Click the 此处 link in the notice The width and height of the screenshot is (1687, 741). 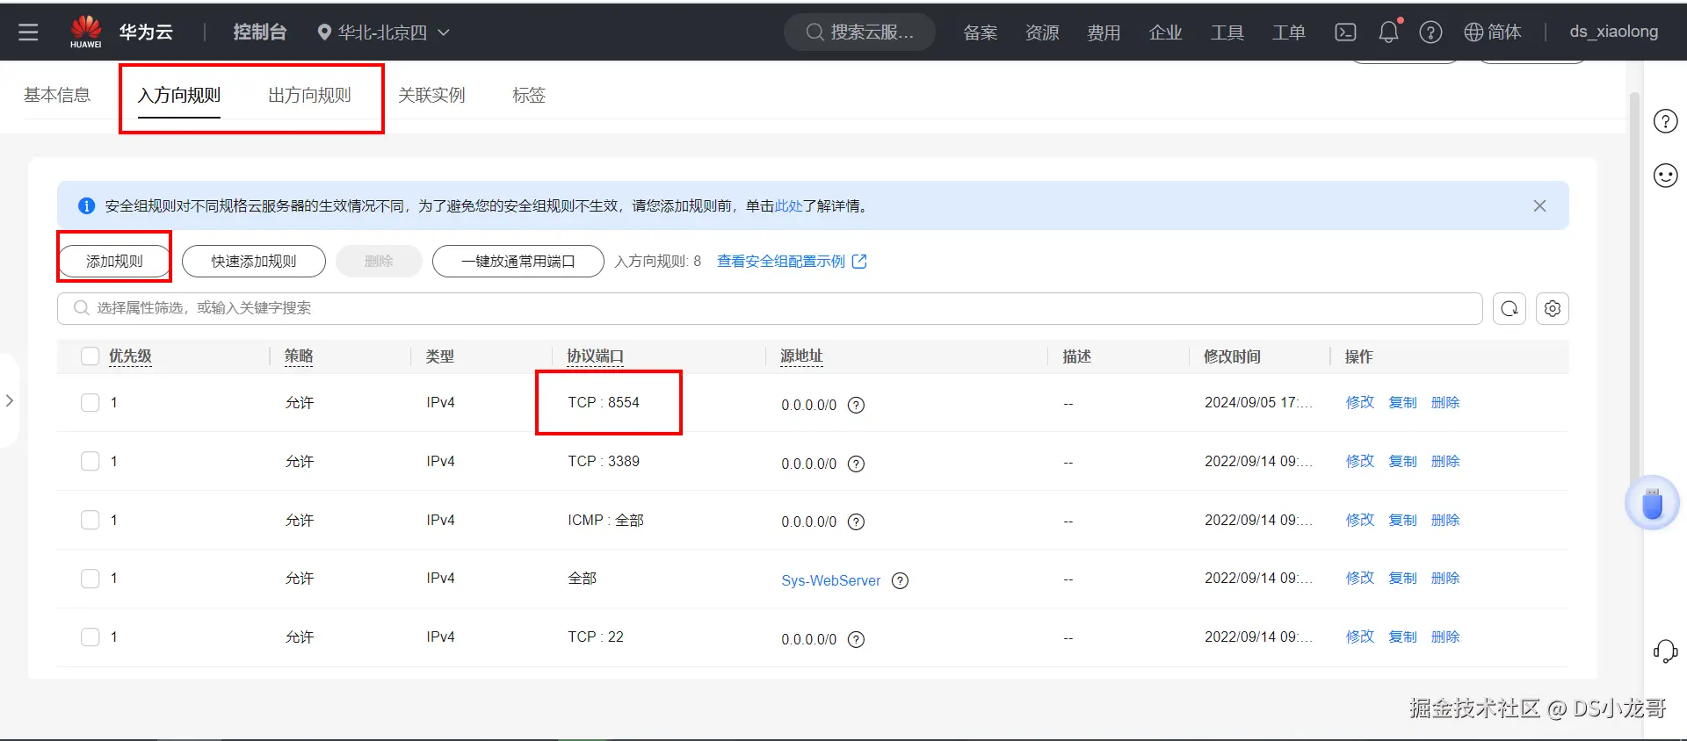[x=788, y=205]
